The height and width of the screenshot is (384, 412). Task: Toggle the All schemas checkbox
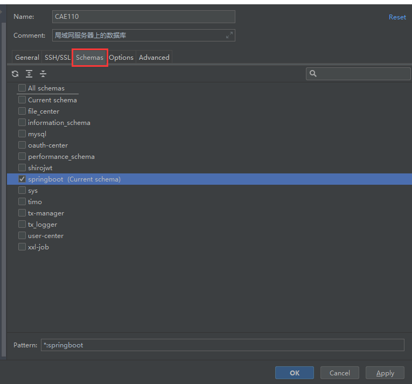pos(22,88)
